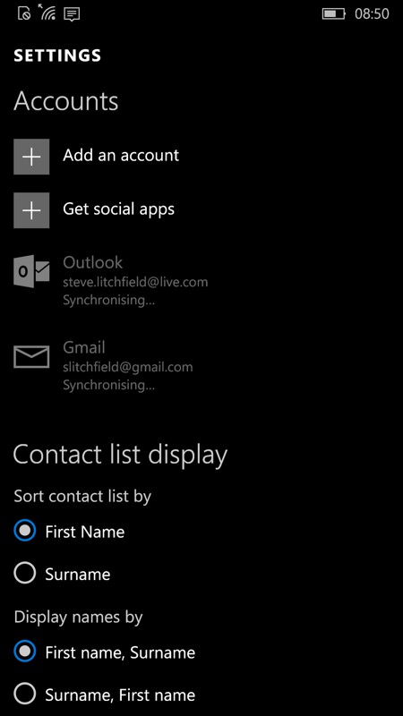Image resolution: width=403 pixels, height=716 pixels.
Task: Check the battery icon in status bar
Action: (x=334, y=13)
